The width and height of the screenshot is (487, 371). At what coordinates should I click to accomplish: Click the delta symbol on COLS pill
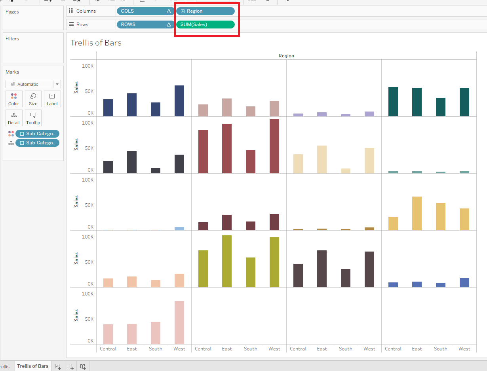(x=169, y=11)
